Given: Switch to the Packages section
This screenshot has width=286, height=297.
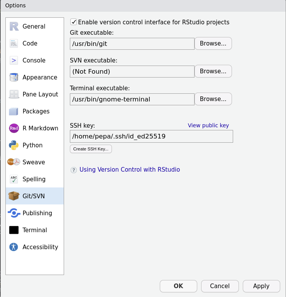Looking at the screenshot, I should click(35, 111).
